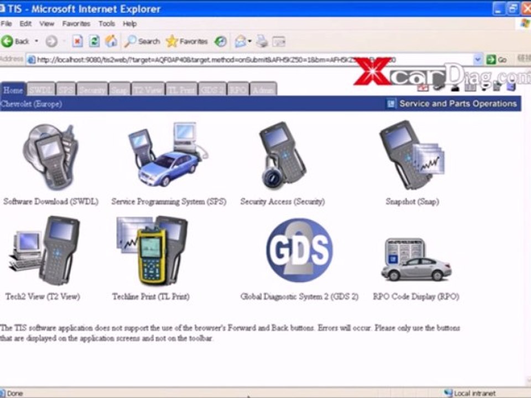
Task: Open the View menu
Action: pos(46,24)
